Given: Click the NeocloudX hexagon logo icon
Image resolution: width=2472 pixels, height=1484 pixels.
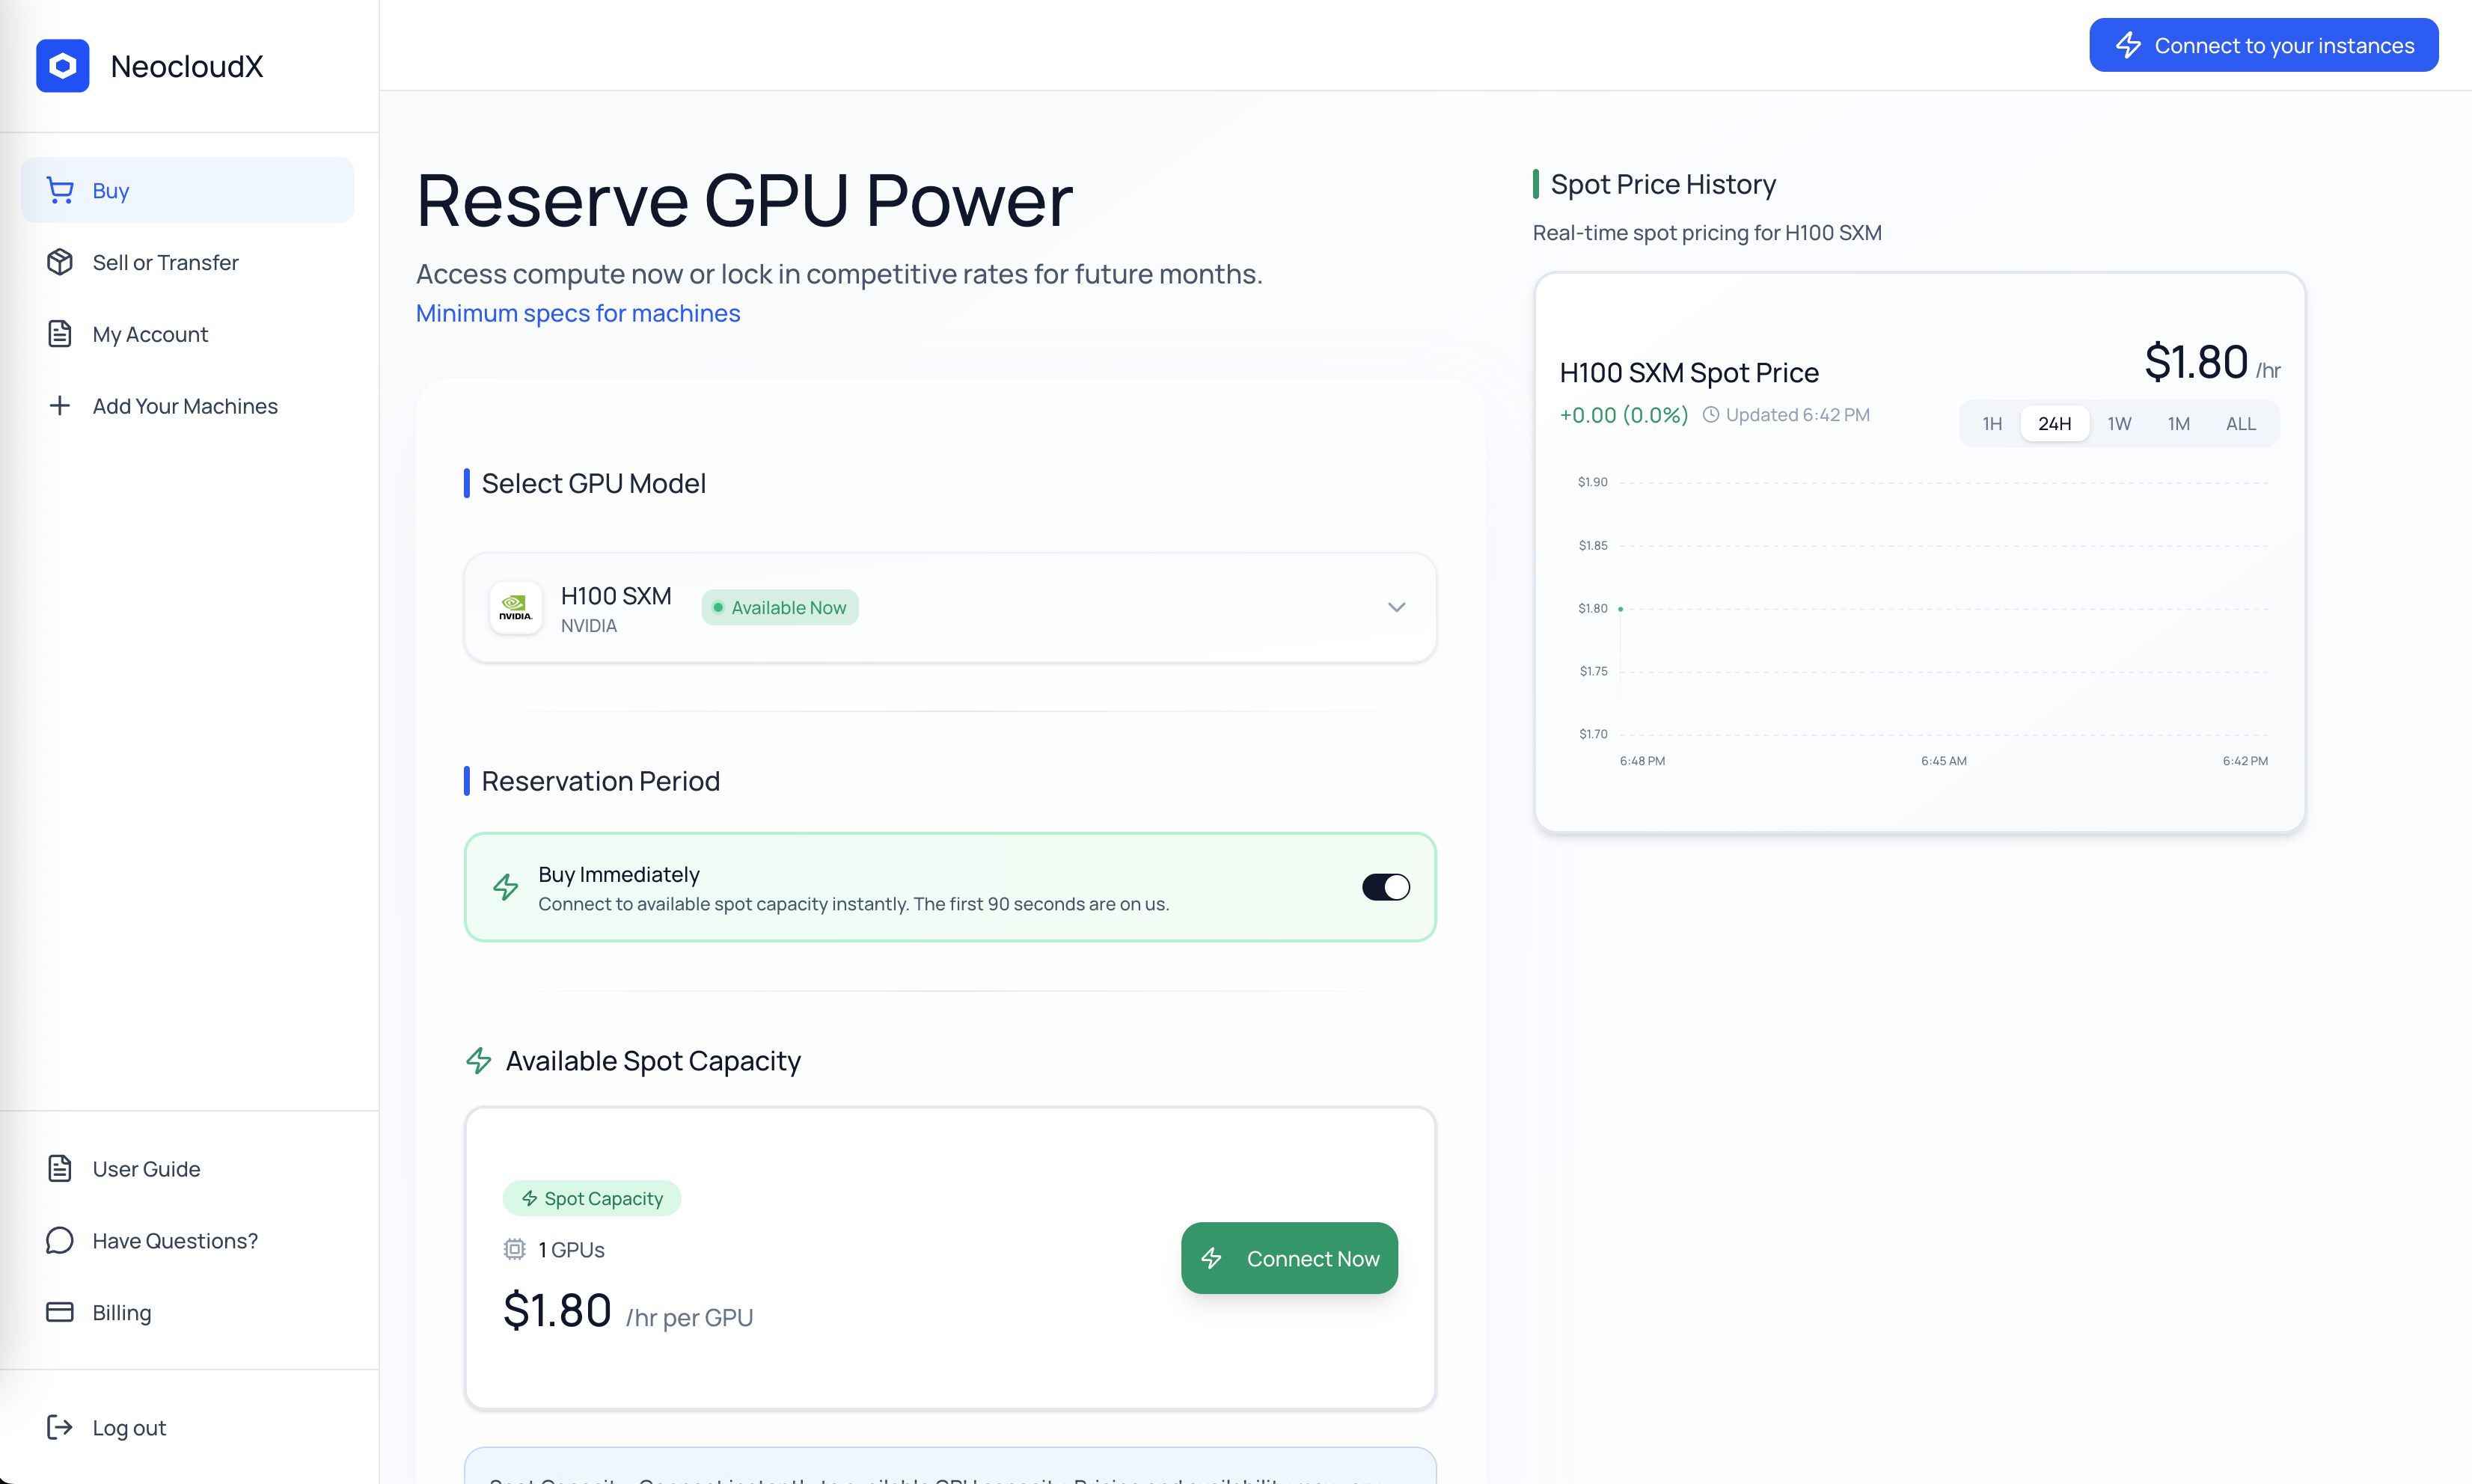Looking at the screenshot, I should tap(62, 66).
